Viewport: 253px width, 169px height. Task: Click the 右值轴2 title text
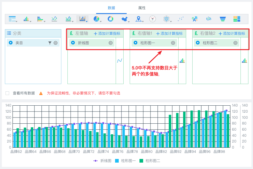tap(208, 33)
